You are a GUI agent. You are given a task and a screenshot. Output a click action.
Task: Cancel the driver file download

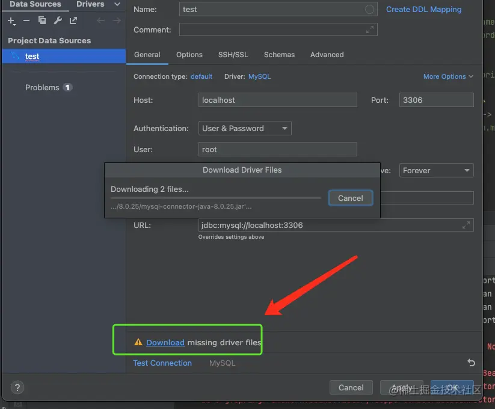tap(351, 198)
